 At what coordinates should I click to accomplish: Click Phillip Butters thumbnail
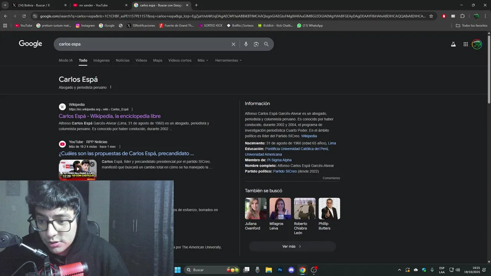tap(330, 209)
